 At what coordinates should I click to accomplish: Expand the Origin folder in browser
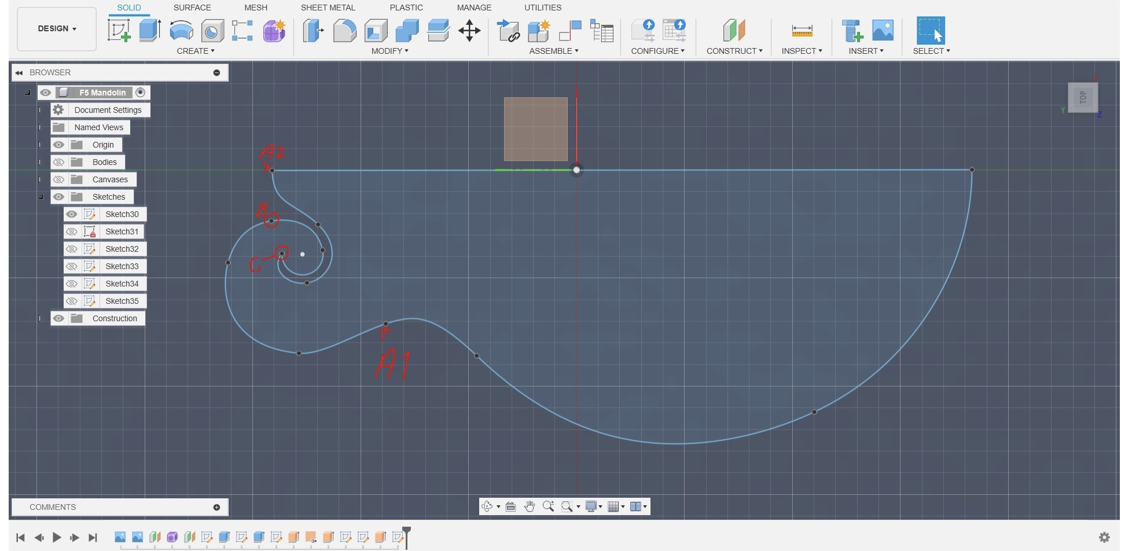[41, 145]
